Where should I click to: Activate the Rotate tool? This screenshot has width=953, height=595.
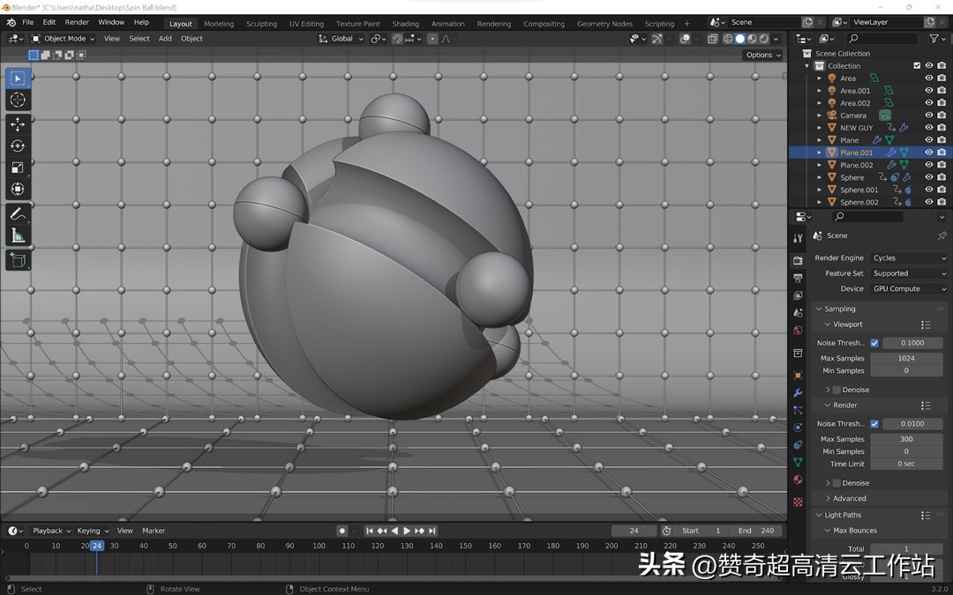18,146
